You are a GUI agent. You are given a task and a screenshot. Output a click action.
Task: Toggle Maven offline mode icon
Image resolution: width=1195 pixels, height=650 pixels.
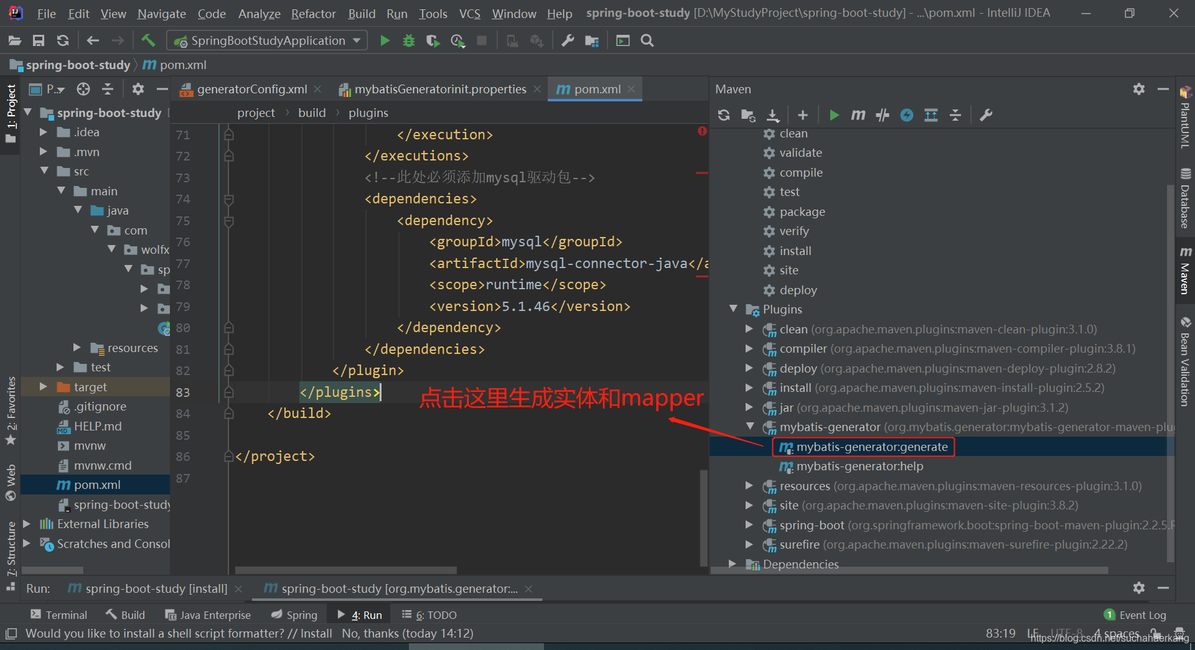pos(883,115)
